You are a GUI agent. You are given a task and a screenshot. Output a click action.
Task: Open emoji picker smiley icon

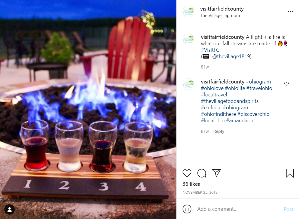tap(187, 209)
